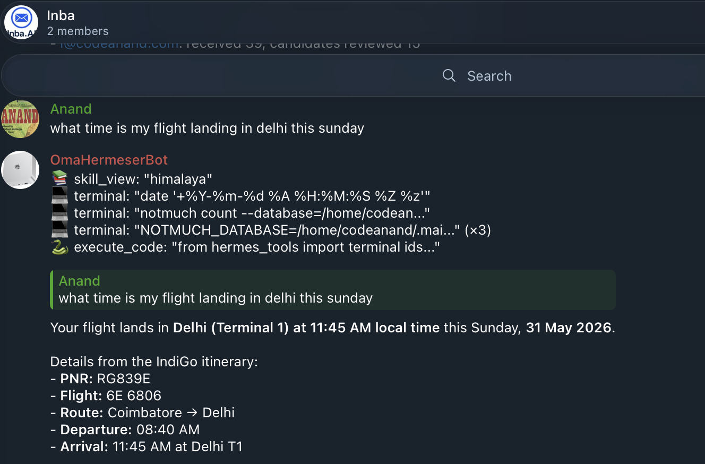
Task: Click the 2 members subtitle
Action: coord(78,31)
